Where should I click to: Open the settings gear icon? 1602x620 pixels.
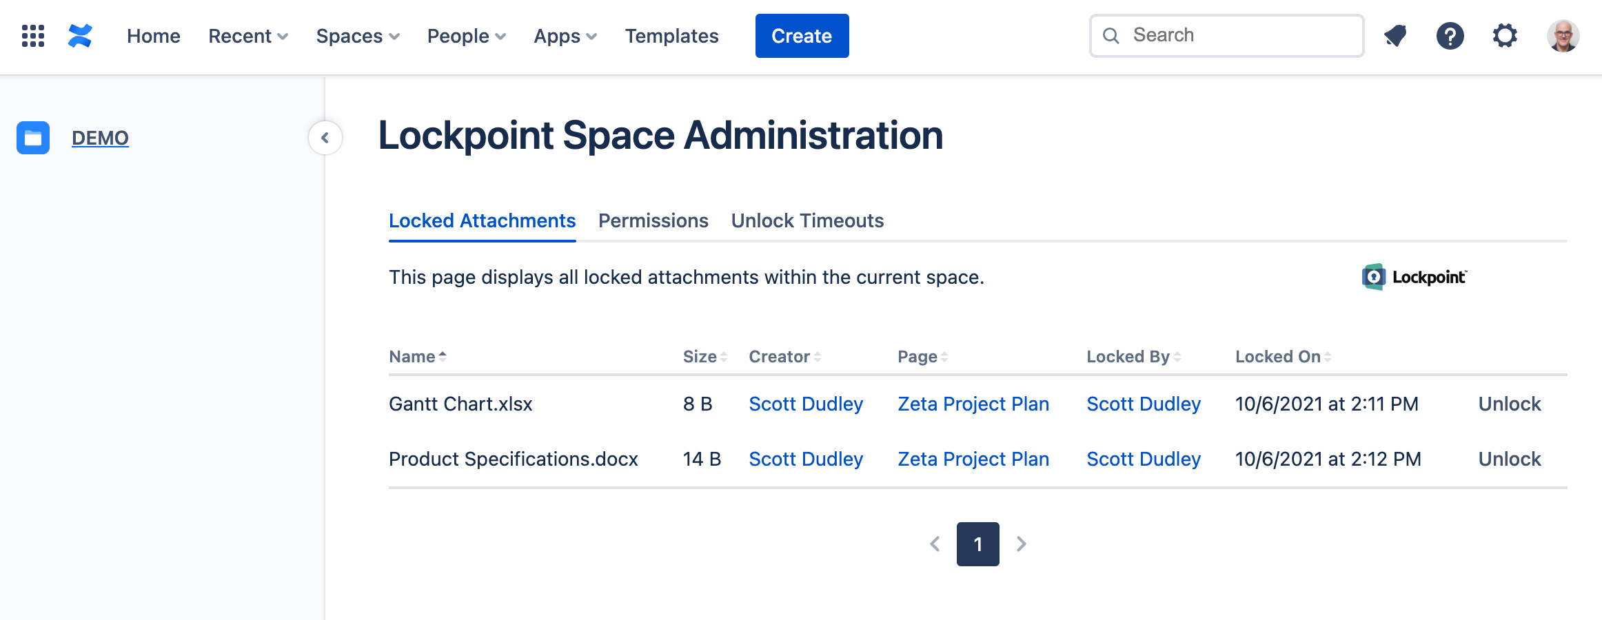tap(1505, 36)
